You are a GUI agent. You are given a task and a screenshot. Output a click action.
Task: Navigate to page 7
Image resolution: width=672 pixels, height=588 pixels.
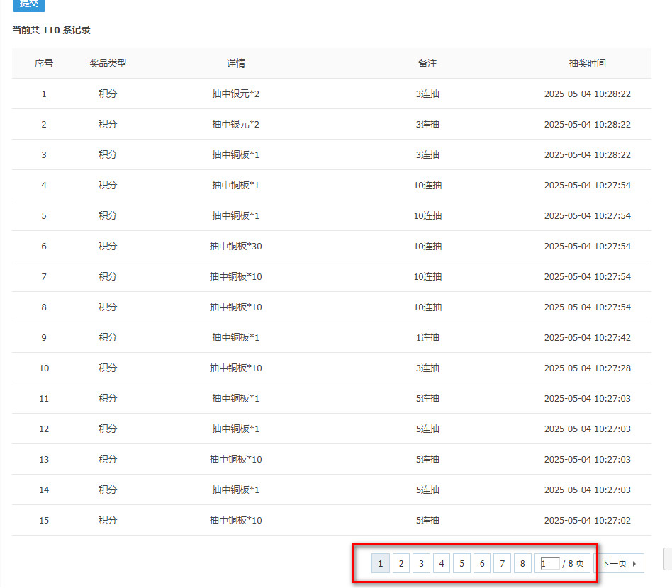pyautogui.click(x=502, y=564)
